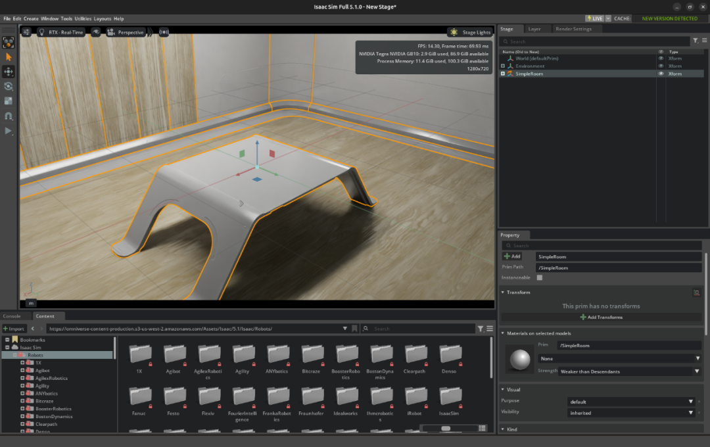Viewport: 710px width, 447px height.
Task: Open the File menu
Action: tap(7, 18)
